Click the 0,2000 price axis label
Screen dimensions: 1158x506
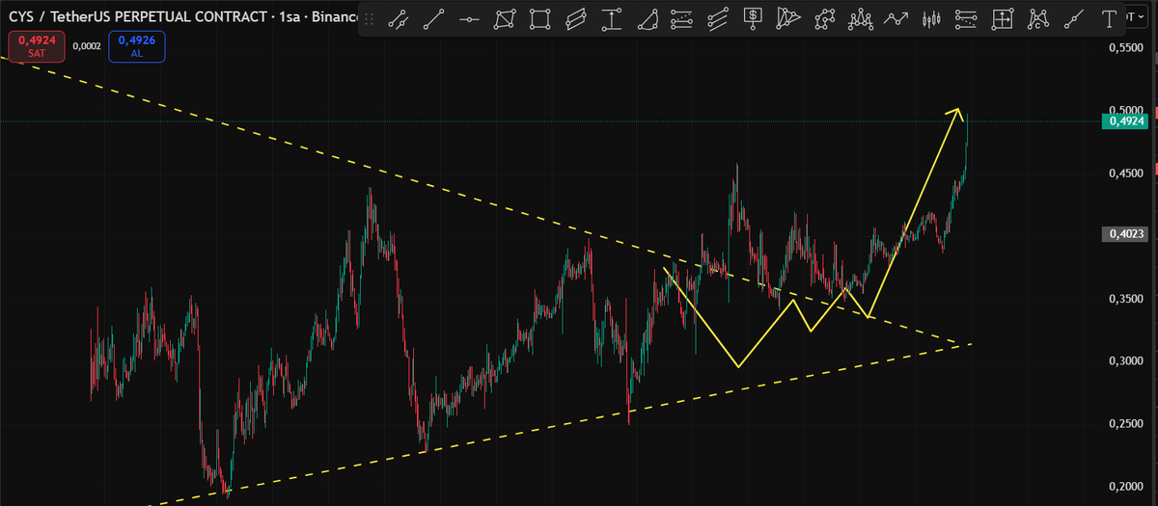click(x=1126, y=486)
